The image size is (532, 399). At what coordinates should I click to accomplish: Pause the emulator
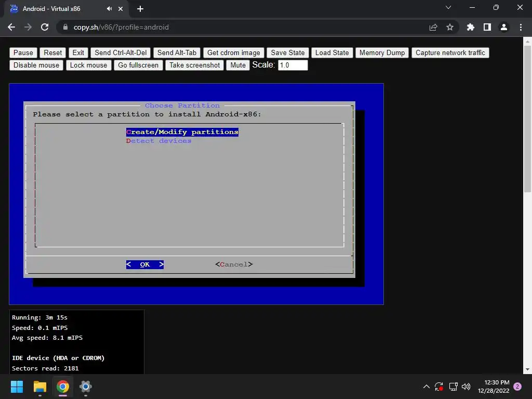click(23, 52)
